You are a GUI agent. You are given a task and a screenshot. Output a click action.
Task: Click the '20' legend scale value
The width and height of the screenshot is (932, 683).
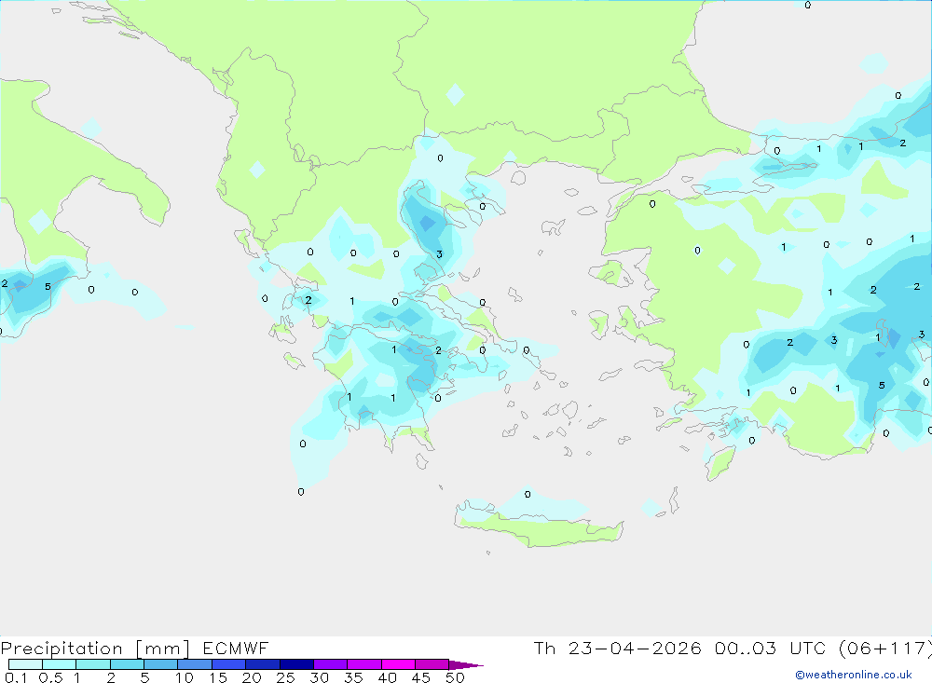(x=252, y=677)
